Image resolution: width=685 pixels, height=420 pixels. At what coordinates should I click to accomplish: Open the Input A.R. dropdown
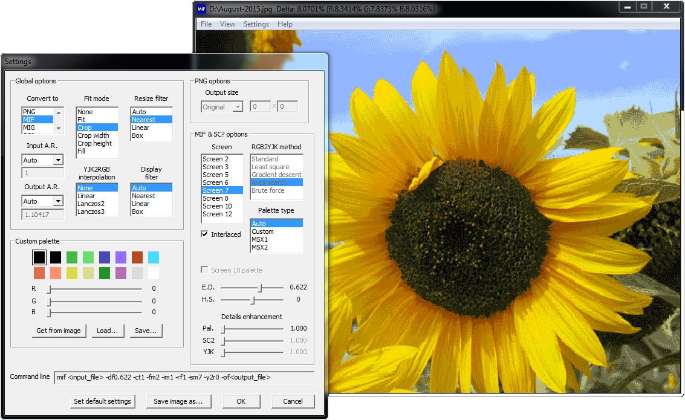click(x=58, y=160)
